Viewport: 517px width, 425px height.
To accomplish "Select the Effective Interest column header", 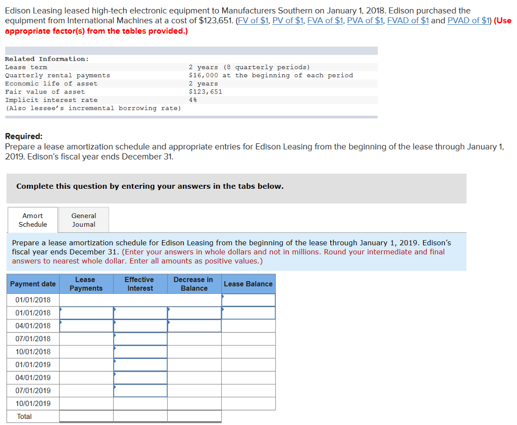I will coord(140,284).
